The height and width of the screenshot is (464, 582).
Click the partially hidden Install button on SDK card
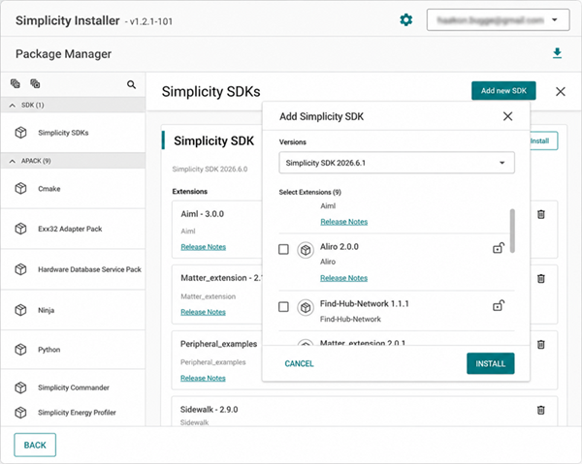point(544,140)
